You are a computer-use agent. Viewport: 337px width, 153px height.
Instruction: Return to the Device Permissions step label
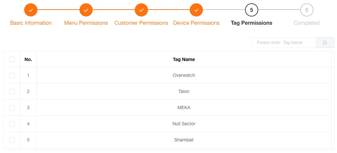pyautogui.click(x=196, y=23)
